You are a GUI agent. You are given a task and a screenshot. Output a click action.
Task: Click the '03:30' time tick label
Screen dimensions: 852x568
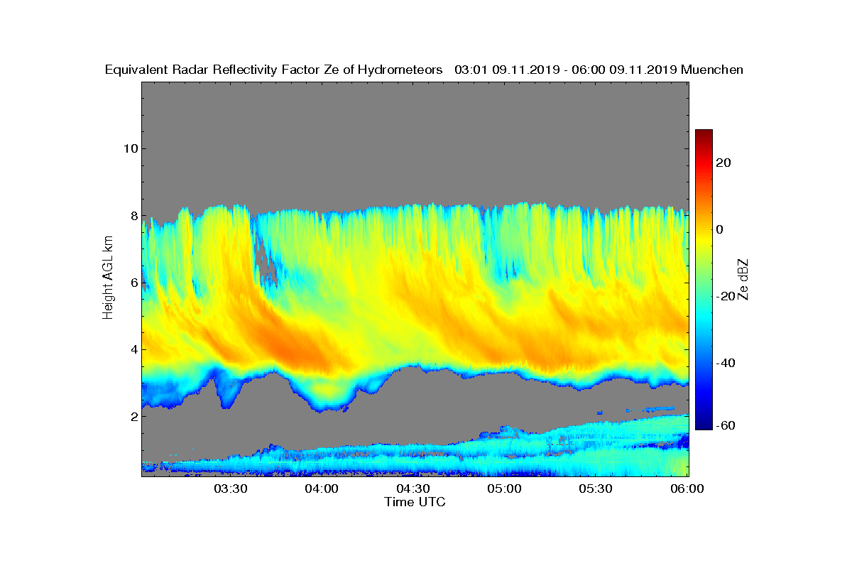[230, 489]
